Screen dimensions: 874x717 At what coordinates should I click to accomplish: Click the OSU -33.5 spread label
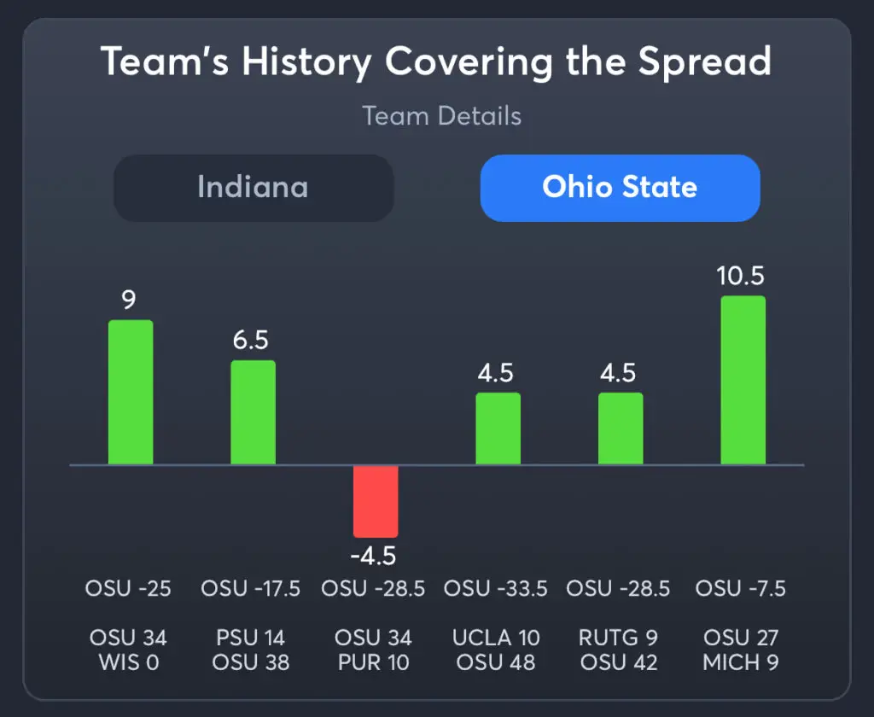(x=496, y=589)
